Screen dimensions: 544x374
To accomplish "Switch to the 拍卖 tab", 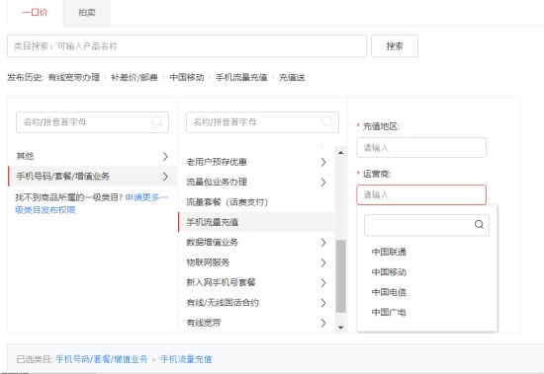I will [x=87, y=13].
